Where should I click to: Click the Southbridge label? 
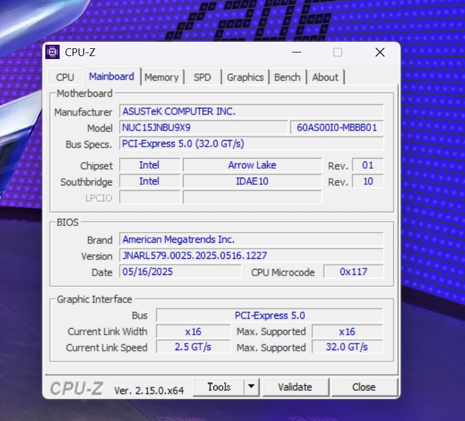pyautogui.click(x=86, y=182)
